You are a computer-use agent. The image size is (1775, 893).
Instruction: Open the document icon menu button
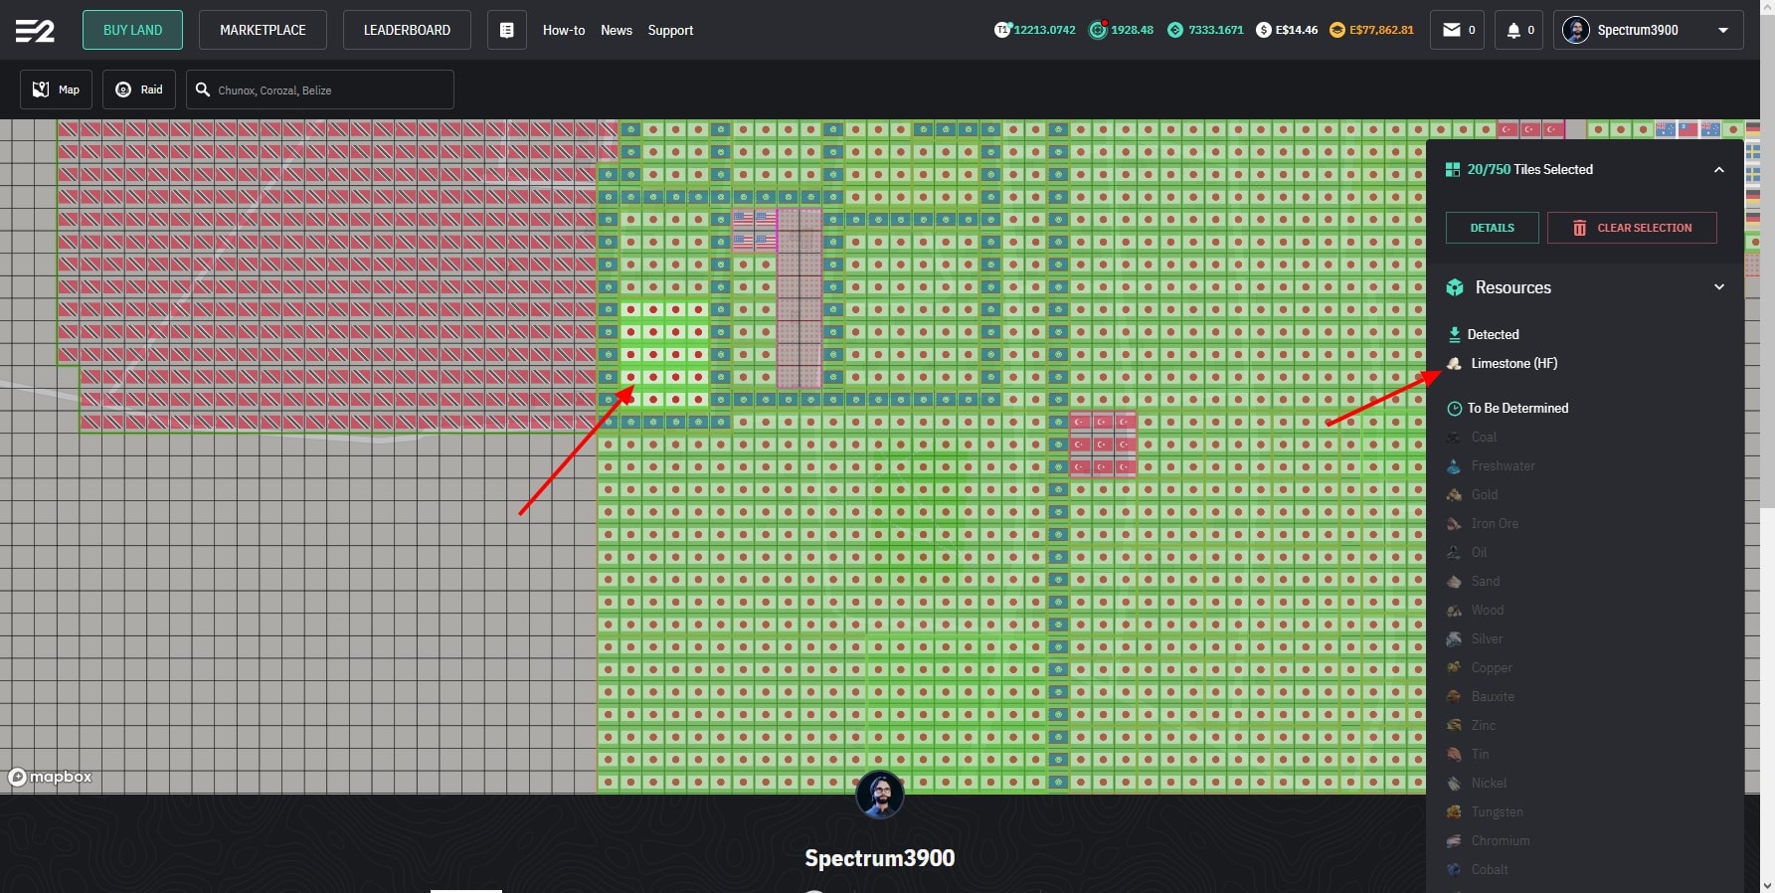[x=506, y=30]
